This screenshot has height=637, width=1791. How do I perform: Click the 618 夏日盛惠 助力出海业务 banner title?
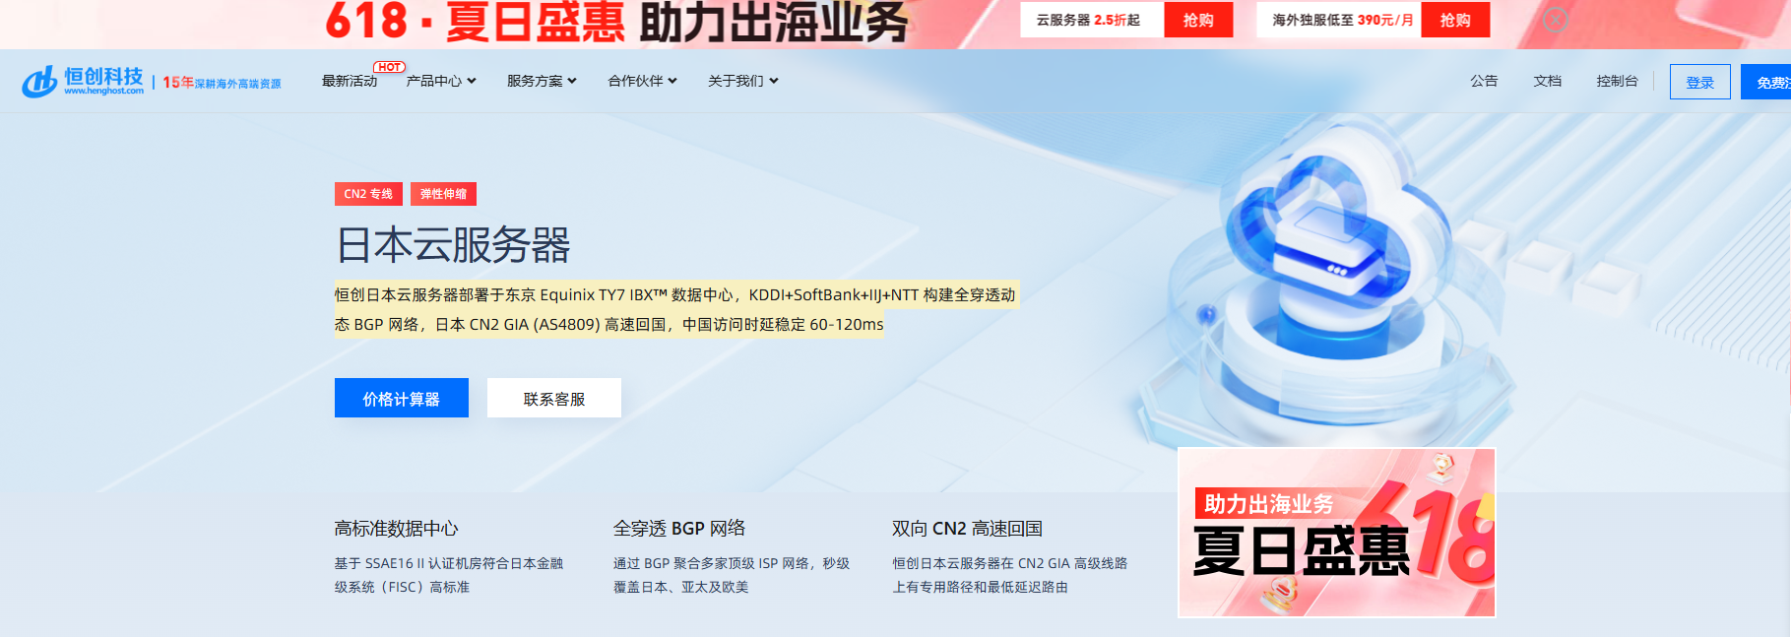(x=617, y=22)
